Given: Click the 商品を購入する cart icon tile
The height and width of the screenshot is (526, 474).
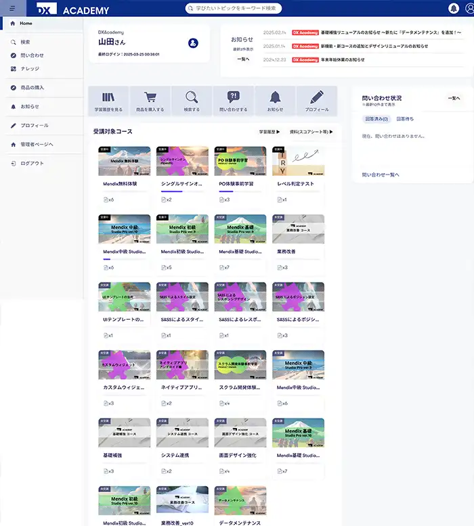Looking at the screenshot, I should point(150,101).
